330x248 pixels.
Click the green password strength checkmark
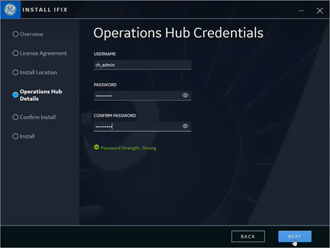[96, 147]
